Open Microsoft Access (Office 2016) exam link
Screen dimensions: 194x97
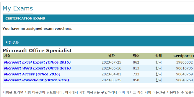click(x=32, y=74)
